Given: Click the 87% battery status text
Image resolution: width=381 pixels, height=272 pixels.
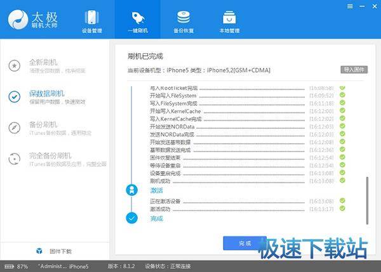Looking at the screenshot, I should (22, 266).
